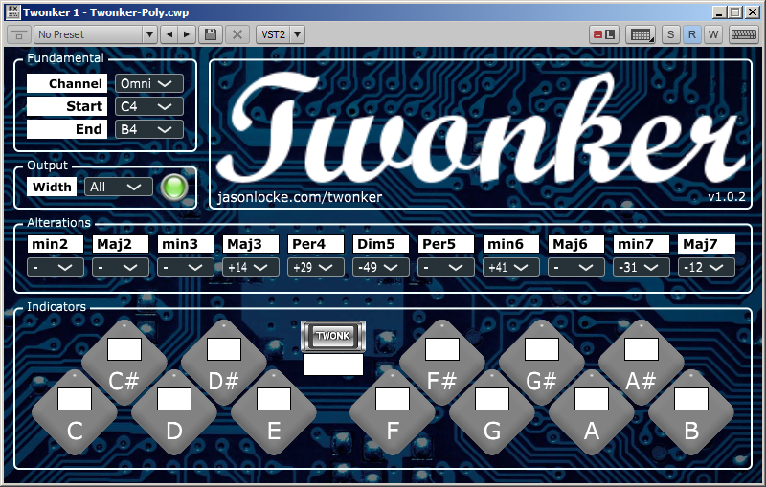This screenshot has height=487, width=766.
Task: Click the W automation write button
Action: click(x=713, y=34)
